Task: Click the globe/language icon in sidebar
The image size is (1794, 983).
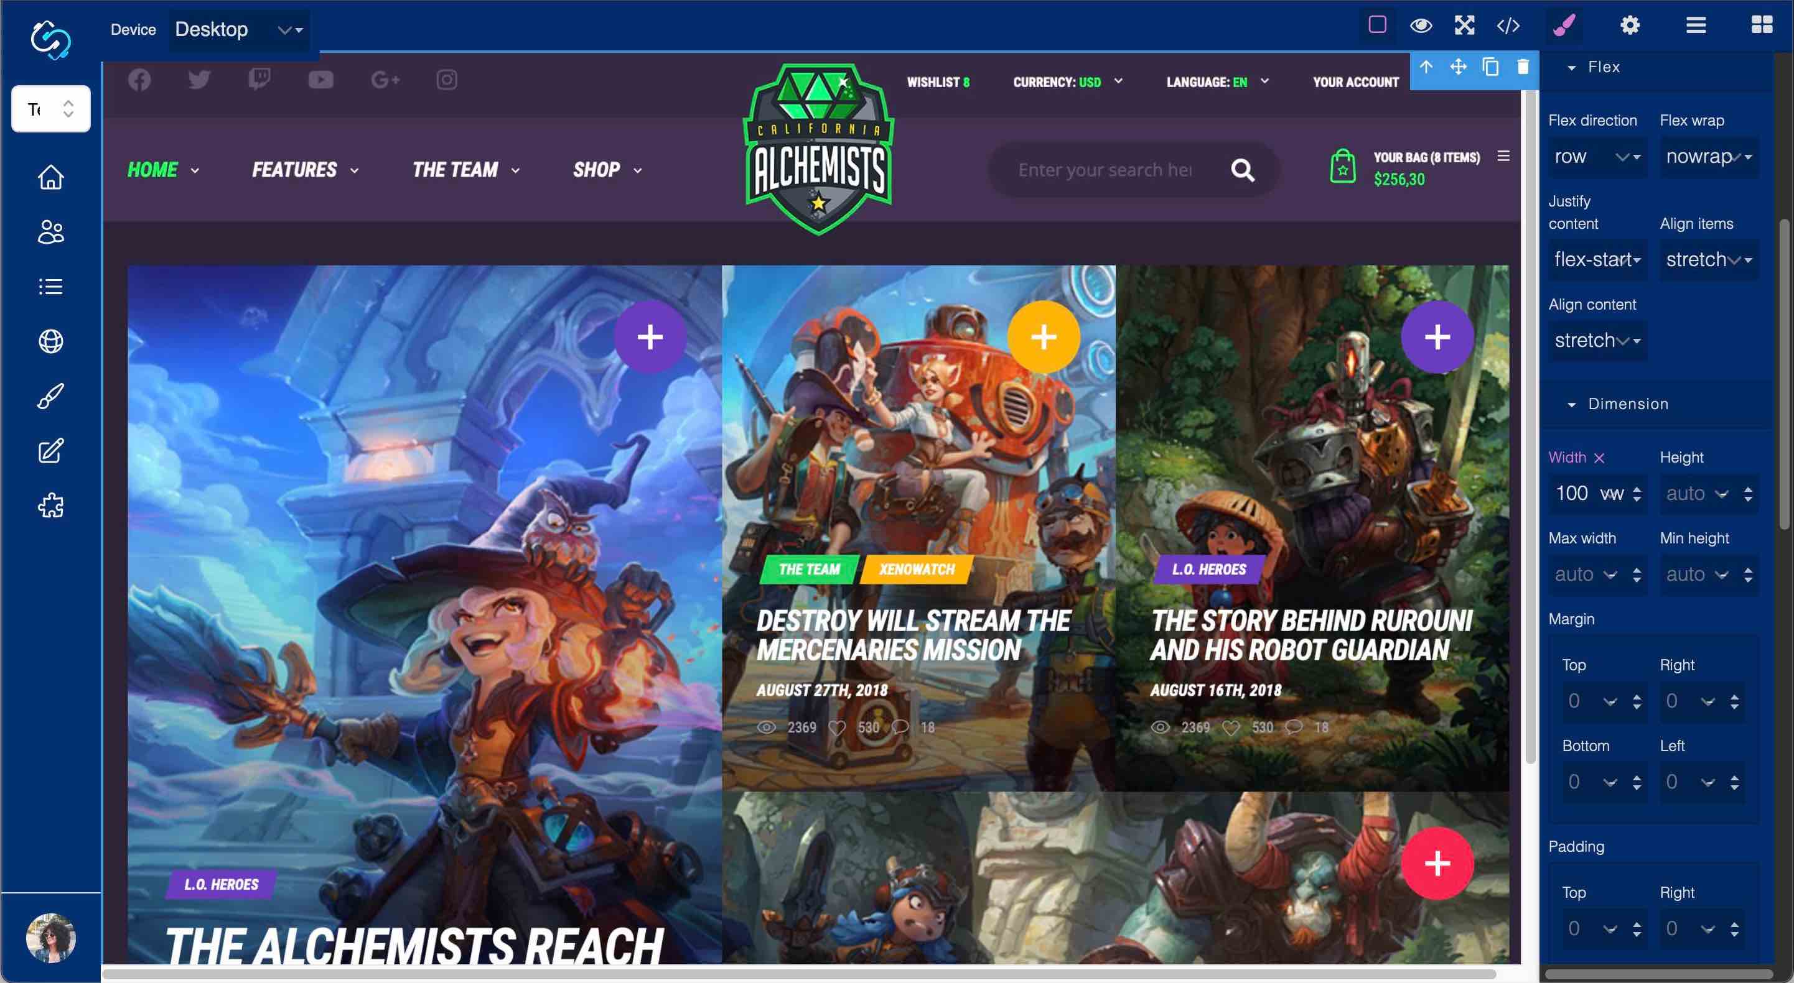Action: pyautogui.click(x=51, y=341)
